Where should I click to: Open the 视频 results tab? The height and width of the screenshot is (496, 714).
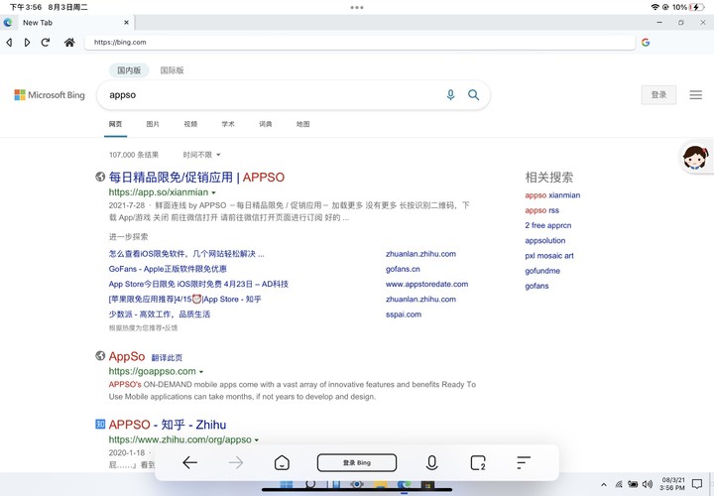pyautogui.click(x=190, y=124)
